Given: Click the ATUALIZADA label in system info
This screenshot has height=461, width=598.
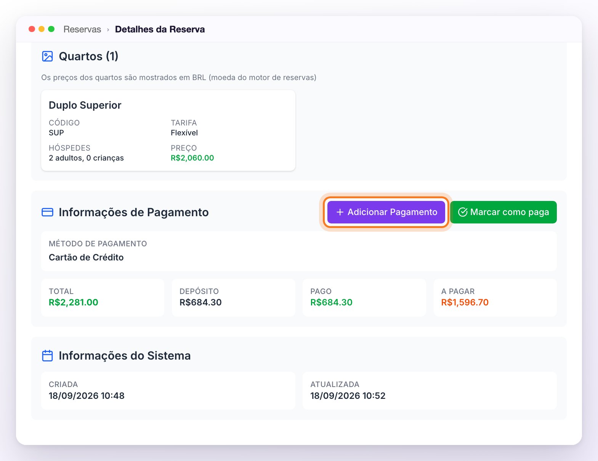Looking at the screenshot, I should point(335,384).
